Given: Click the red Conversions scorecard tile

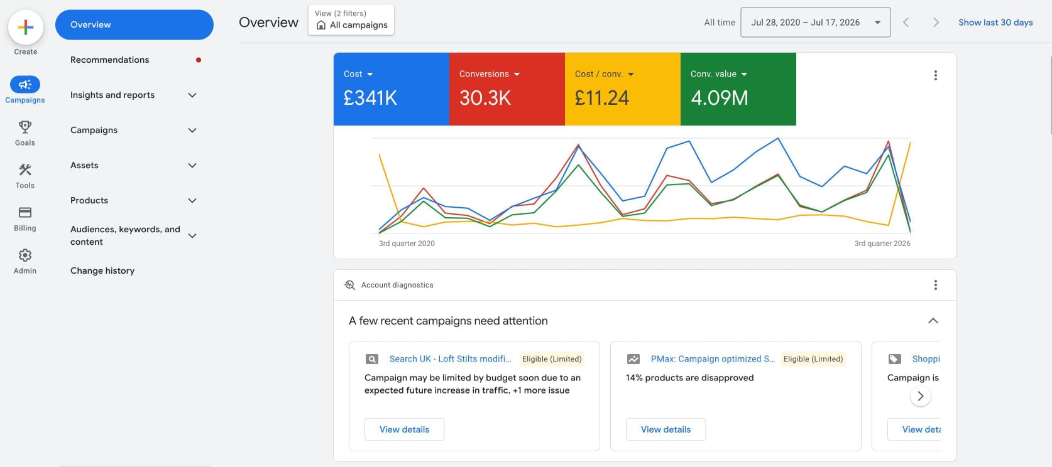Looking at the screenshot, I should 507,89.
